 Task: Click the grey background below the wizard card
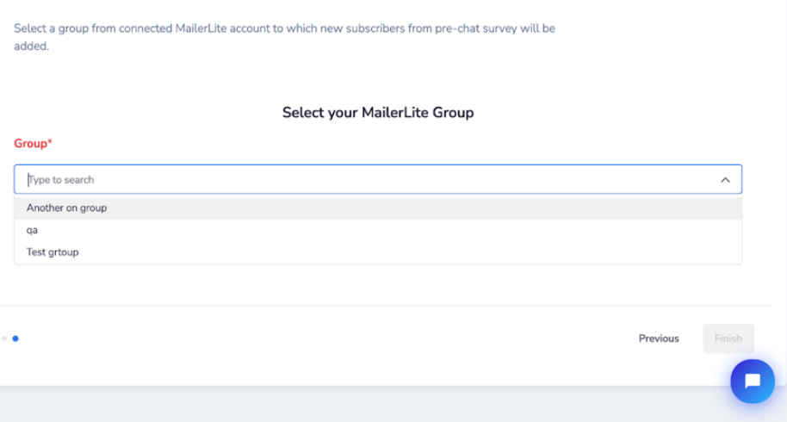[x=351, y=406]
